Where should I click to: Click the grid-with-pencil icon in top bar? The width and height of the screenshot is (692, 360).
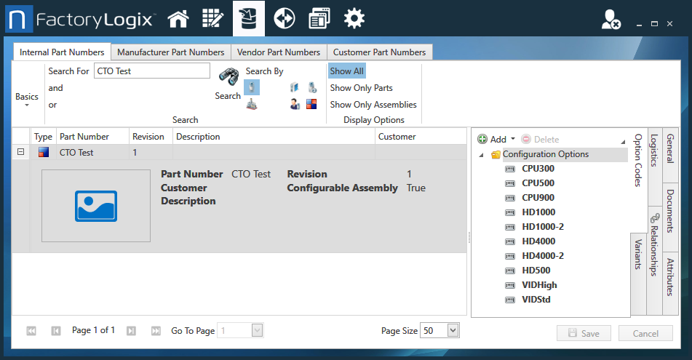click(213, 19)
